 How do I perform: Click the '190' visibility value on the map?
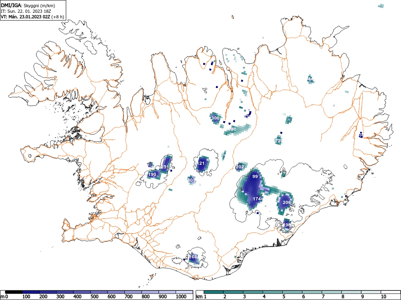(x=152, y=174)
